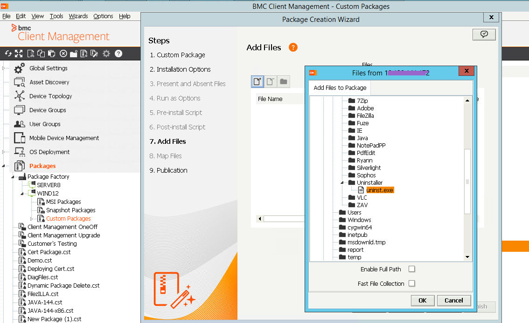Select the Demo.cst package
This screenshot has width=529, height=323.
(40, 261)
